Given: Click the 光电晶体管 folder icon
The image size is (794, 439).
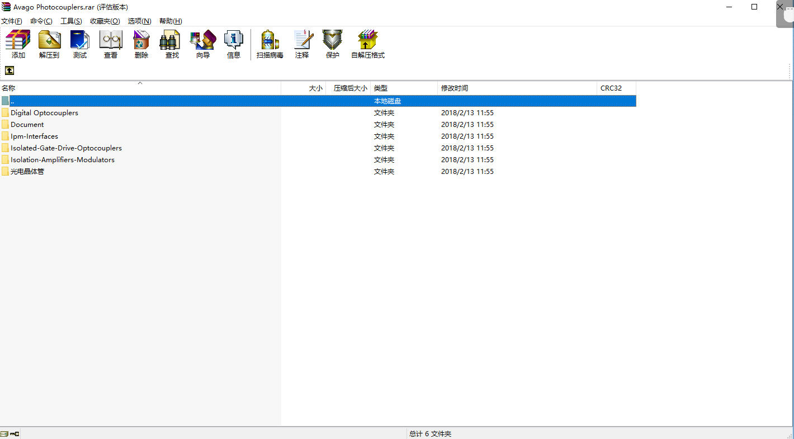Looking at the screenshot, I should point(5,171).
